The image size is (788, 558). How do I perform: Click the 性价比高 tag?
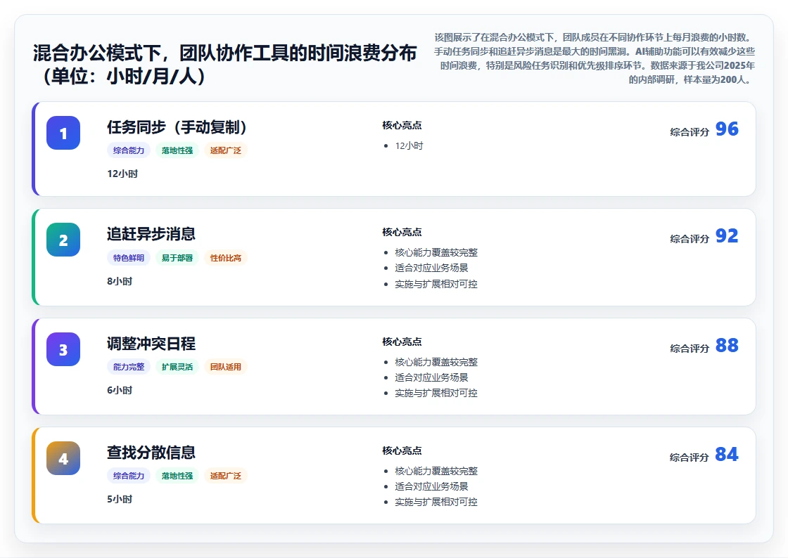226,258
